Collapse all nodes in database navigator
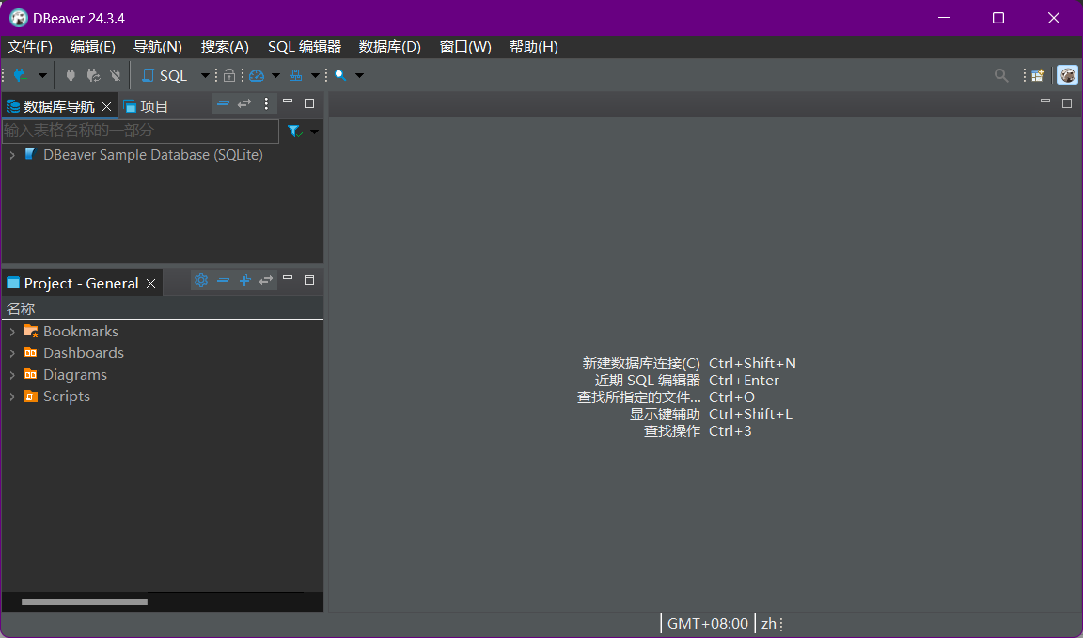The height and width of the screenshot is (638, 1083). (223, 103)
